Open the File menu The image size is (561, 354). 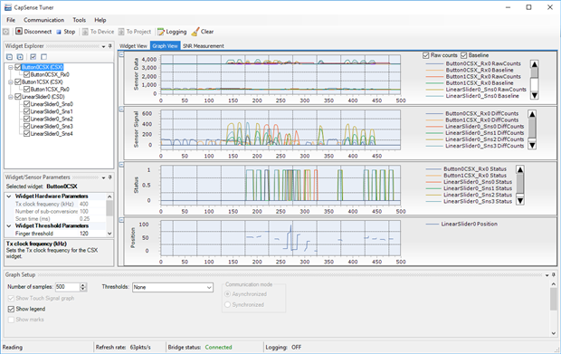click(x=11, y=20)
